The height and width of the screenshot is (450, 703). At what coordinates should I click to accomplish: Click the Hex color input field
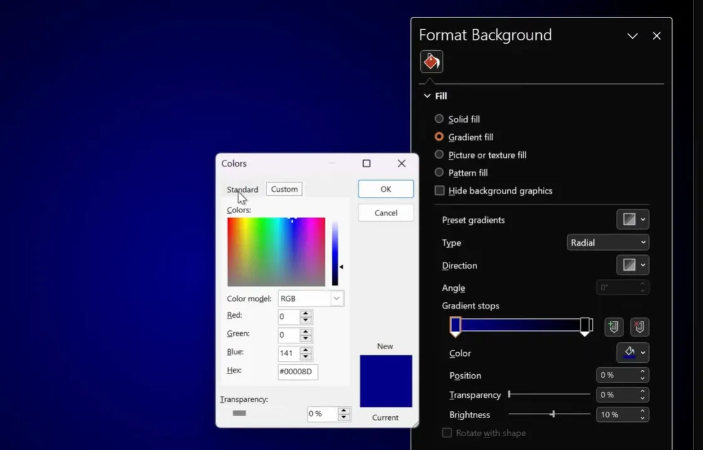pyautogui.click(x=297, y=372)
